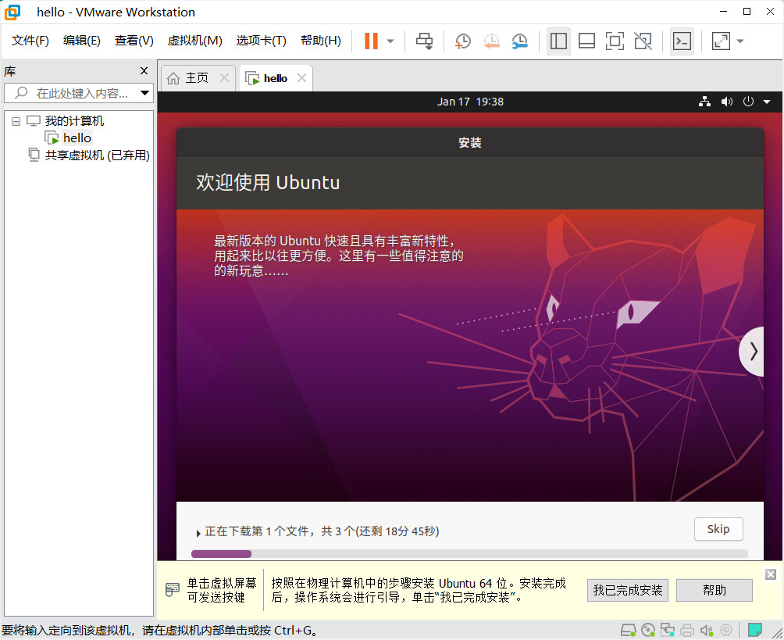
Task: Collapse the 我的计算机 tree node
Action: pos(16,121)
